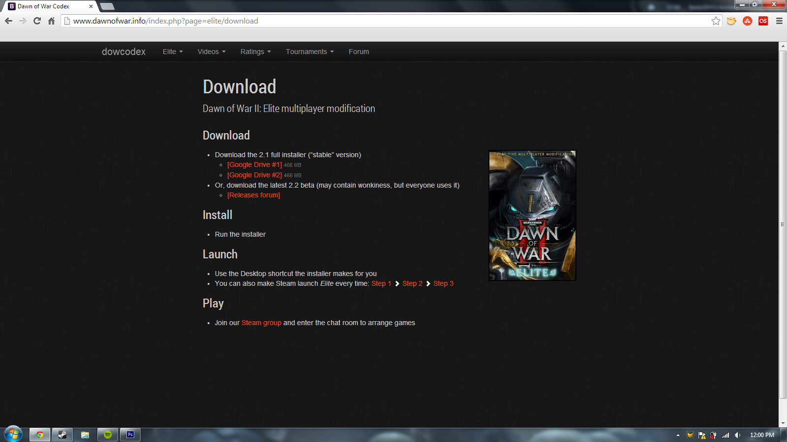The image size is (787, 442).
Task: Expand the Elite dropdown menu
Action: [173, 52]
